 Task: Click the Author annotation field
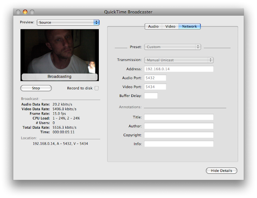(179, 126)
